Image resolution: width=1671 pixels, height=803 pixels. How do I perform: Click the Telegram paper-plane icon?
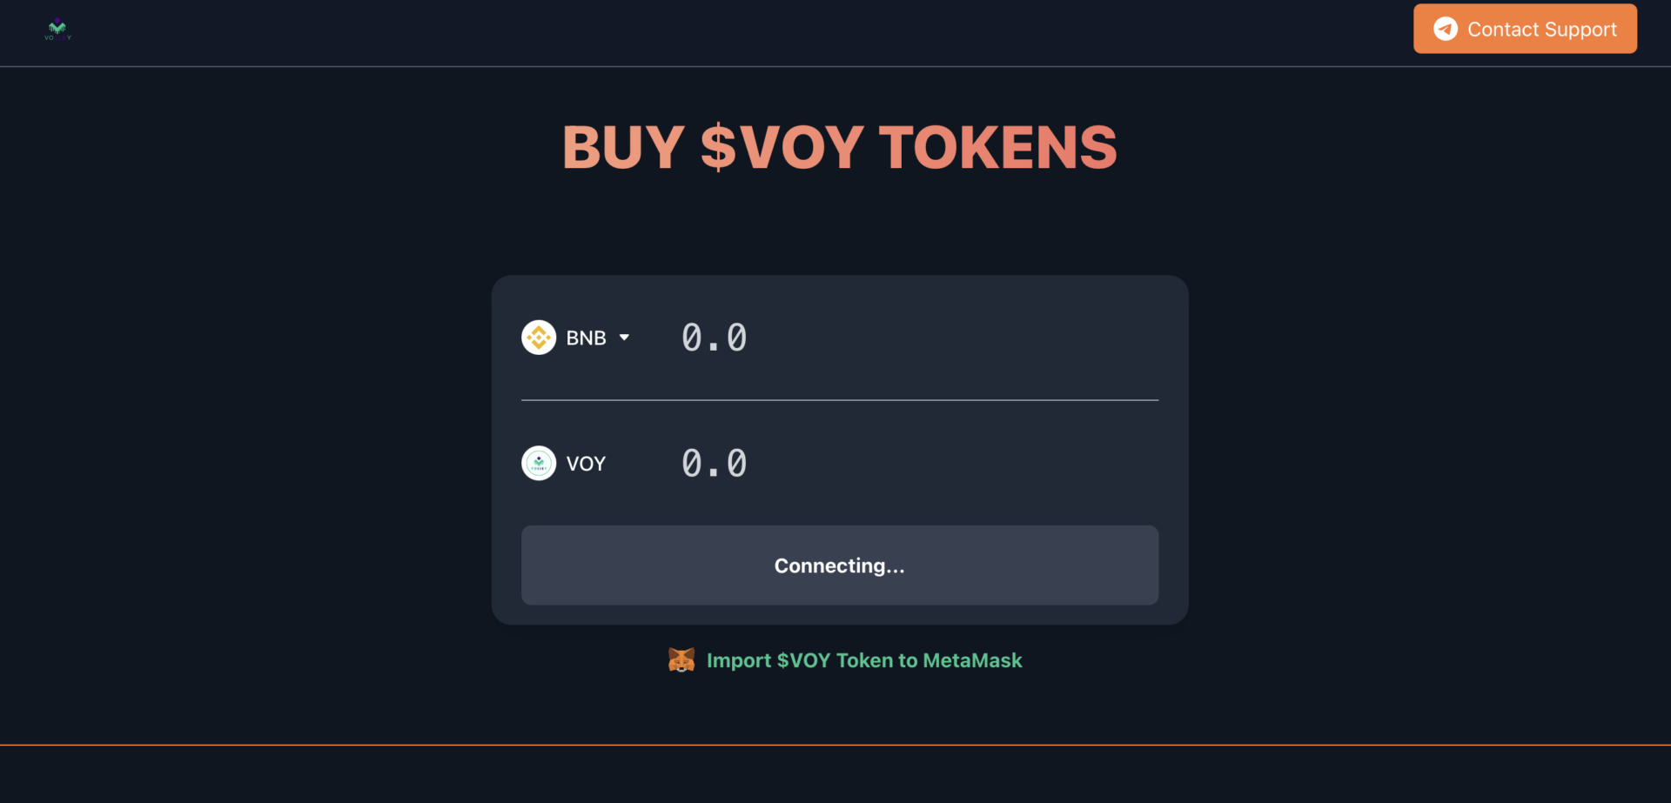click(x=1446, y=29)
